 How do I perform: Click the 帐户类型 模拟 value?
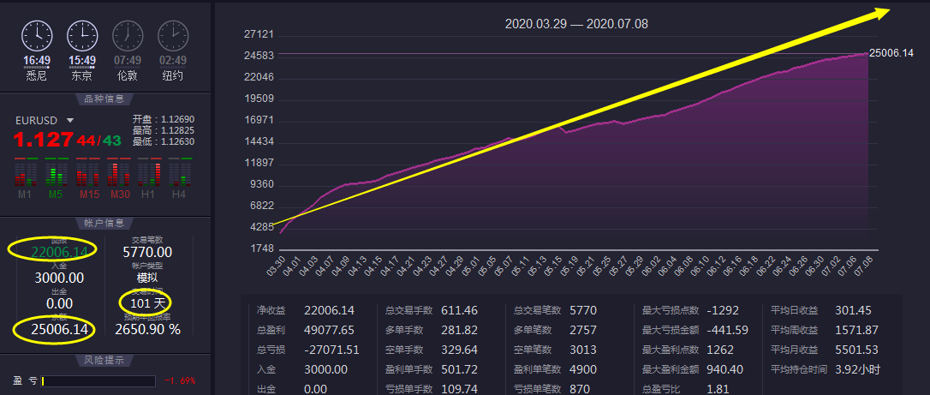point(147,278)
